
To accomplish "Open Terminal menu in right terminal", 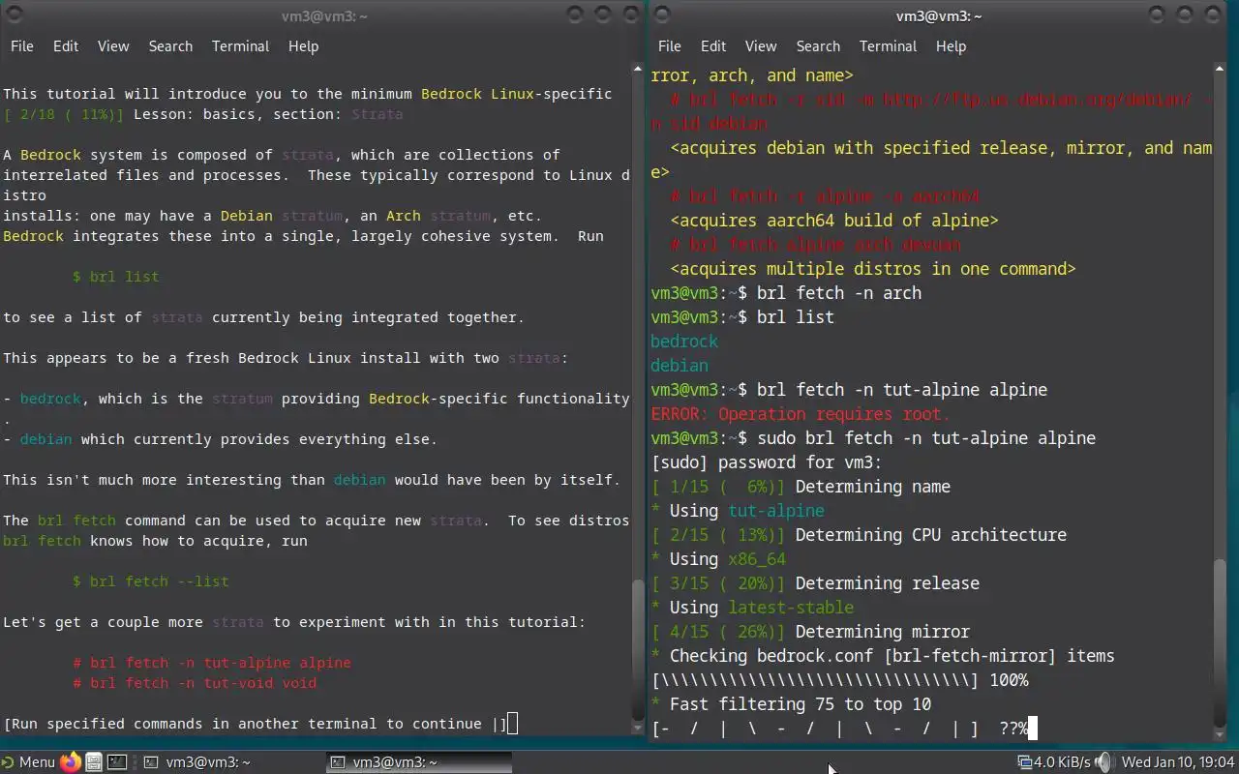I will tap(888, 46).
